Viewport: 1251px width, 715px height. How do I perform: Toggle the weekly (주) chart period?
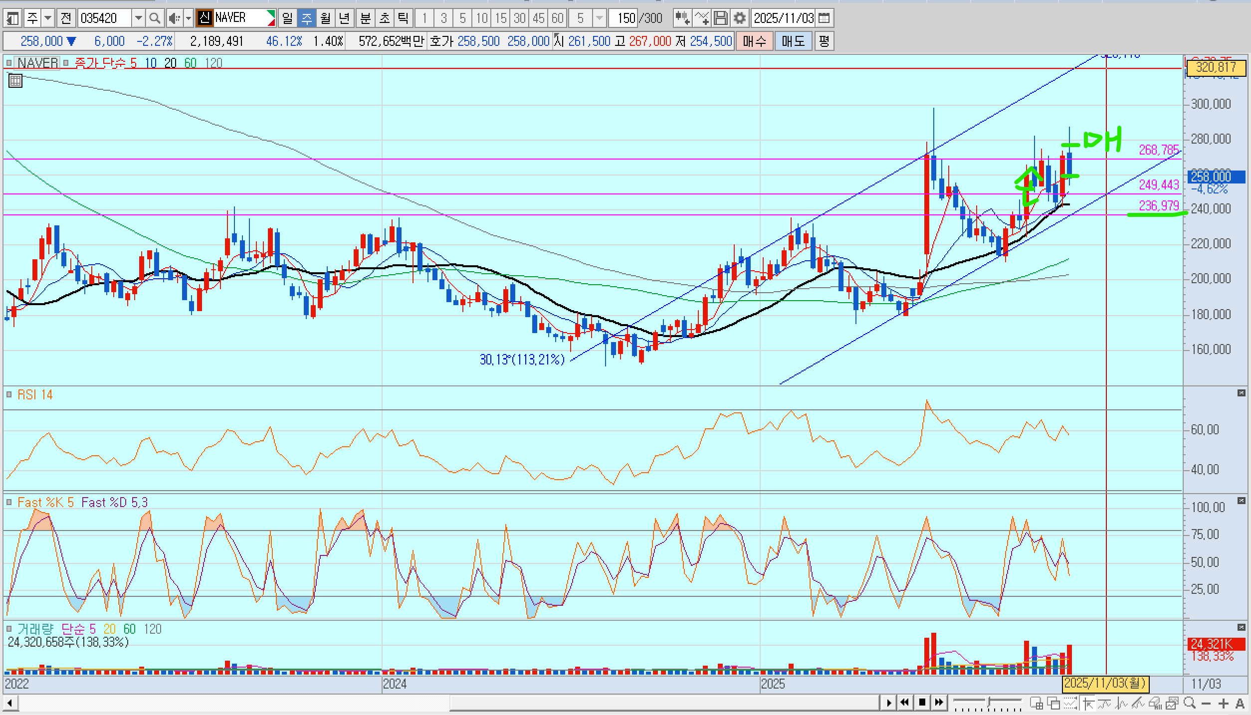[306, 18]
